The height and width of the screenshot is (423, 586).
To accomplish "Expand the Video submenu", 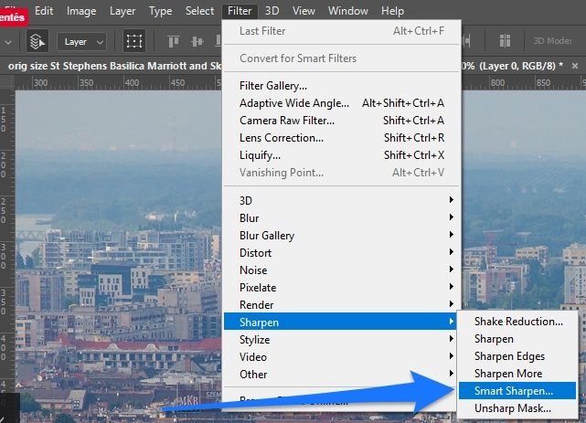I will [340, 356].
